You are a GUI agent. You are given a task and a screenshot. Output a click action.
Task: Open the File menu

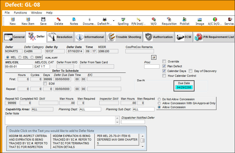pos(7,13)
